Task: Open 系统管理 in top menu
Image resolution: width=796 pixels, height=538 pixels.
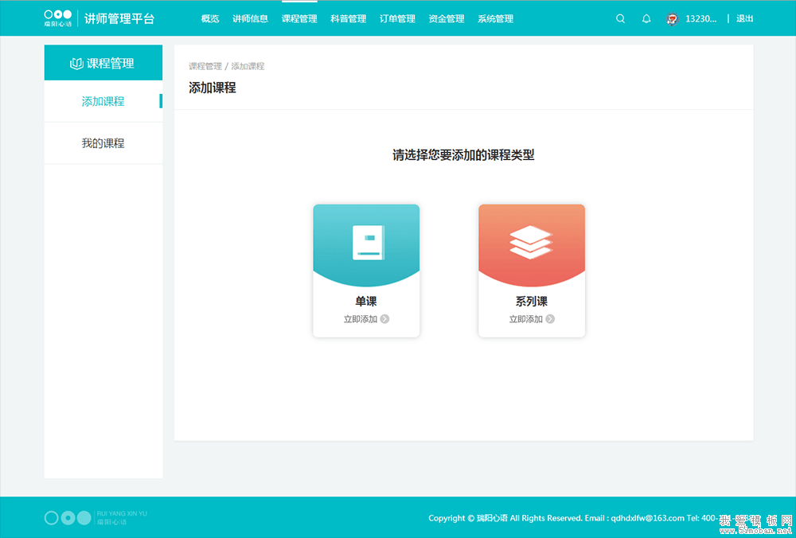Action: 495,19
